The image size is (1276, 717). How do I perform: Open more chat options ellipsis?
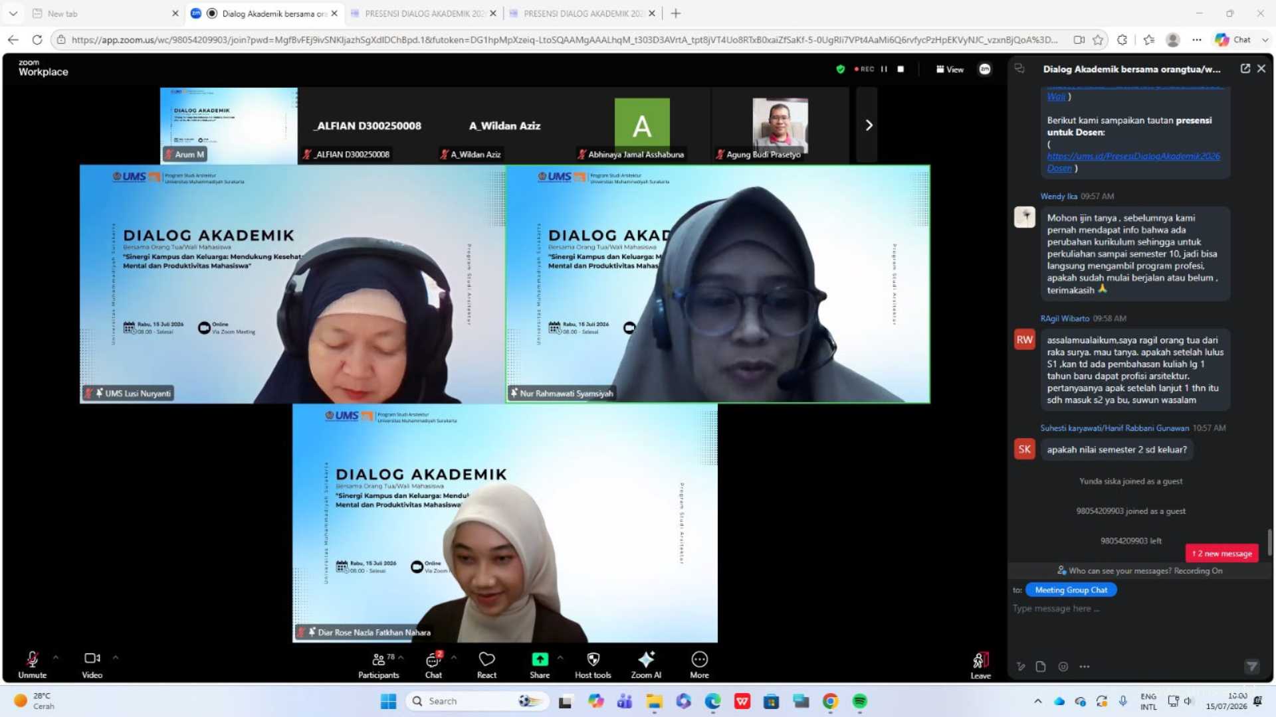tap(1085, 667)
